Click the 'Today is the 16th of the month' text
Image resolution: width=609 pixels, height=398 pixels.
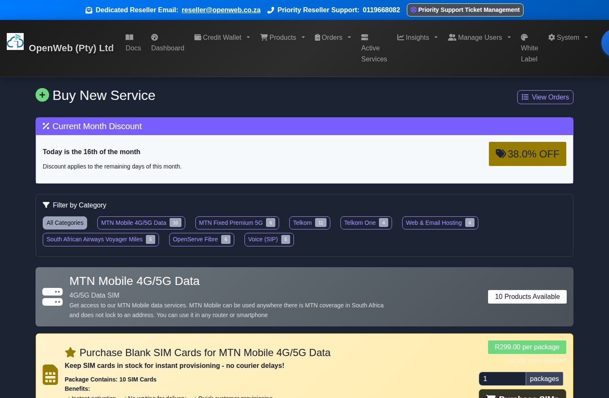pyautogui.click(x=91, y=152)
